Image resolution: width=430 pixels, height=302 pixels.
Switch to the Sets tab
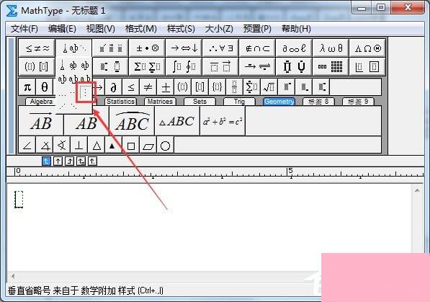[200, 102]
